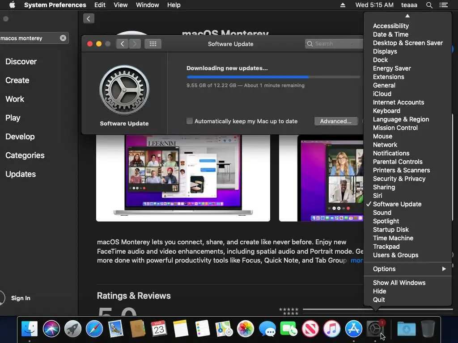458x343 pixels.
Task: Click the large Software Update gear icon
Action: [124, 90]
